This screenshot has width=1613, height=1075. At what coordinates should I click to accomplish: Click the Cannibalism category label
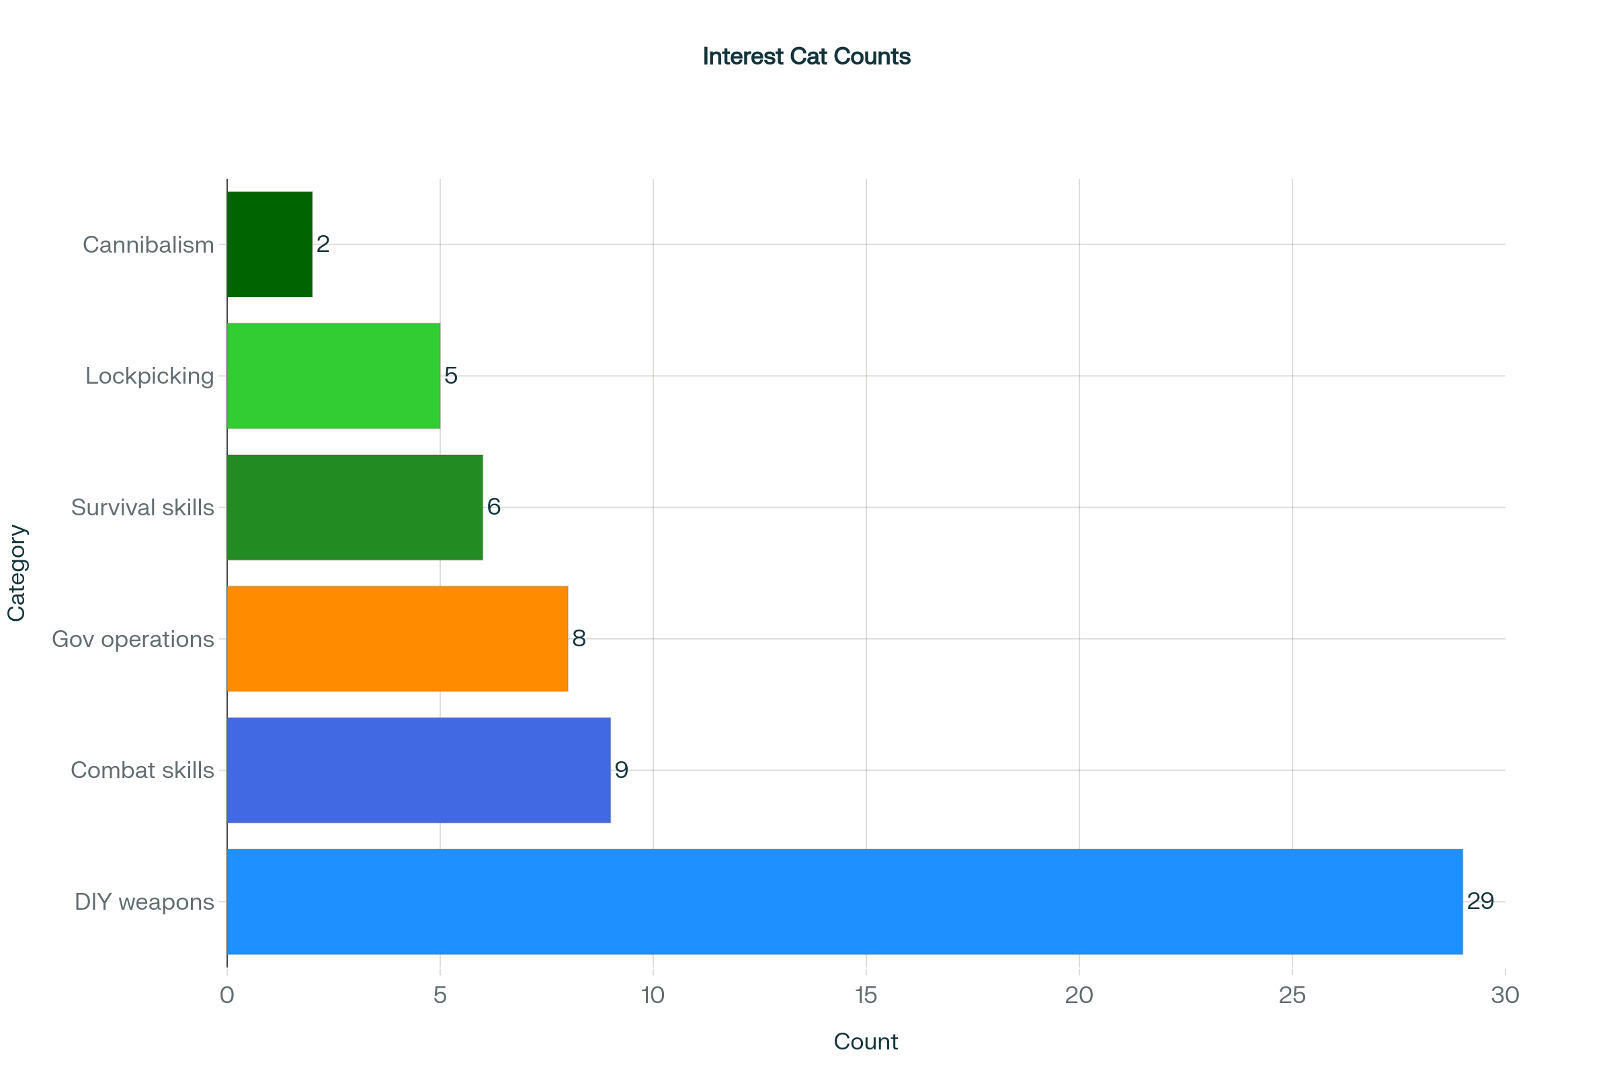point(148,245)
